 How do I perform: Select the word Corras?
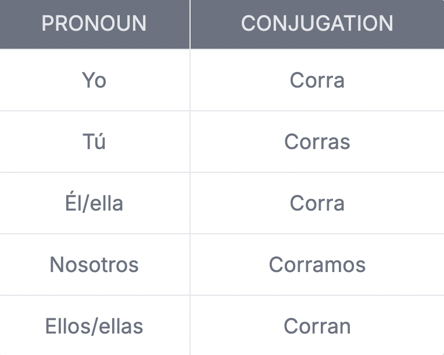(x=317, y=142)
